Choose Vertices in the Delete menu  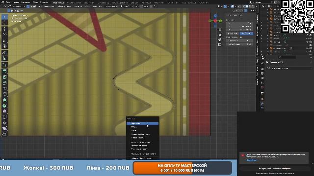click(x=142, y=124)
